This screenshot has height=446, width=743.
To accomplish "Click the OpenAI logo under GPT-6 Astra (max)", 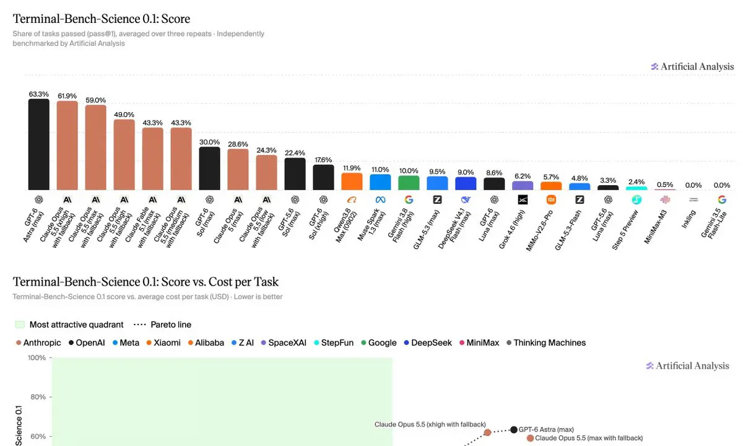I will pos(38,199).
